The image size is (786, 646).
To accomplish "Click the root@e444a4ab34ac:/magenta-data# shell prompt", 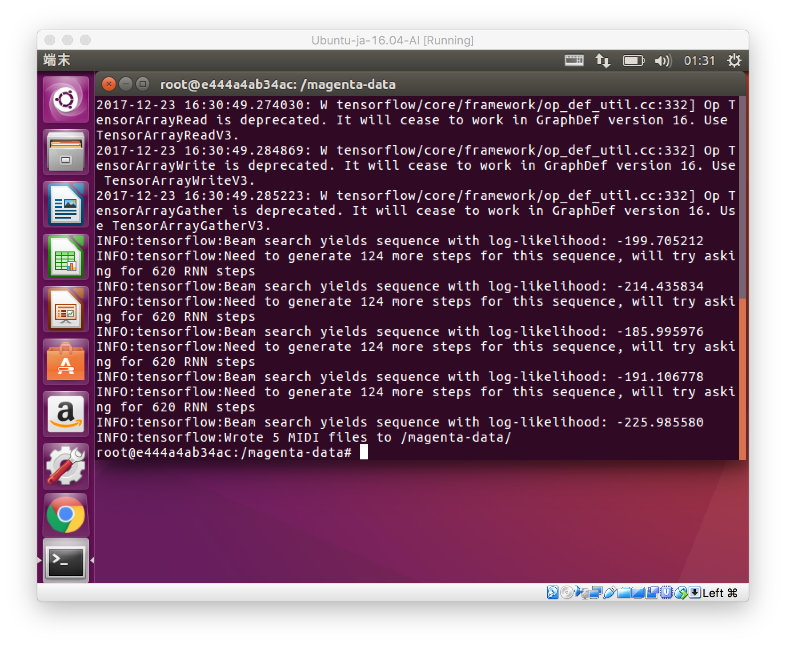I will [x=224, y=452].
